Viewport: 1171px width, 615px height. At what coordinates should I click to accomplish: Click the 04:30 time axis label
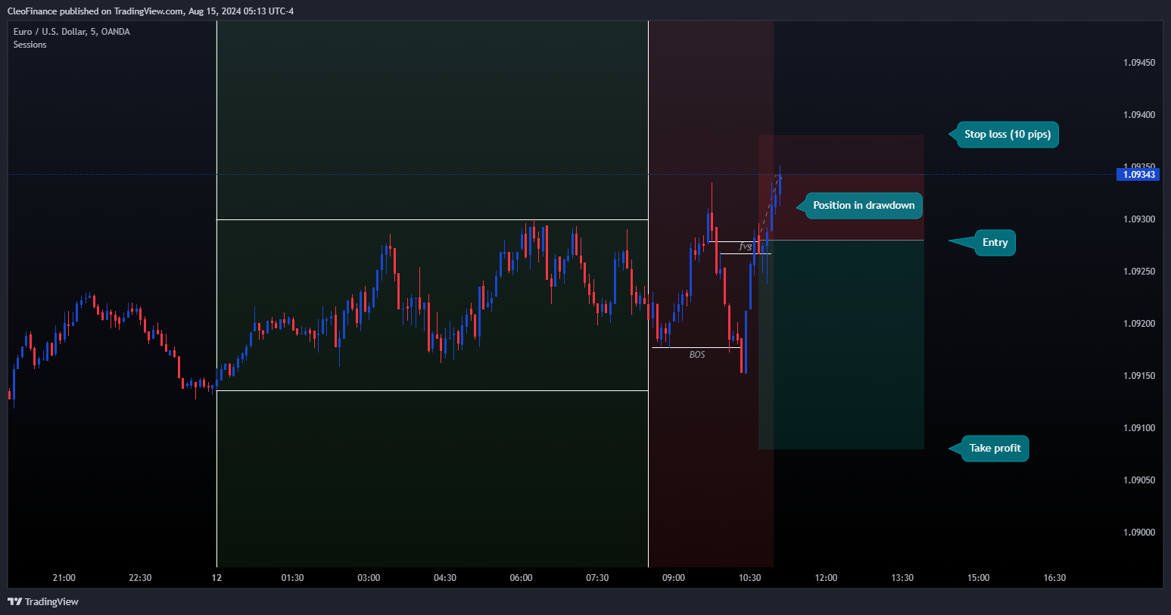445,578
